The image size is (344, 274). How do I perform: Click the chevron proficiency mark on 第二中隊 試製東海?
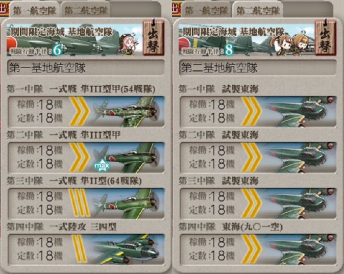(x=251, y=157)
